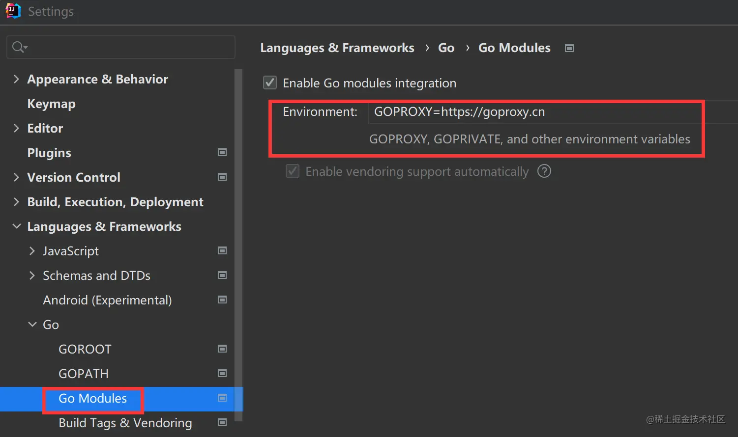Click project-level icon beside Version Control
The width and height of the screenshot is (738, 437).
pos(222,177)
